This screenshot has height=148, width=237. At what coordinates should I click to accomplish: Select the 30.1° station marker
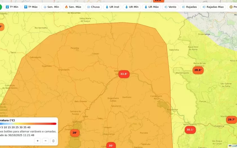tap(190, 130)
